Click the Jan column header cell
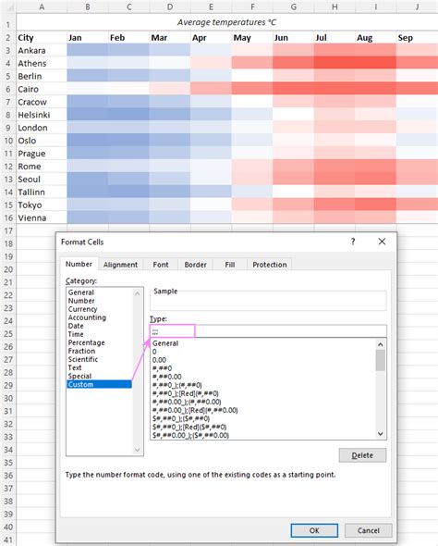Viewport: 438px width, 546px height. click(87, 38)
